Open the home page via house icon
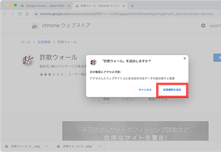221x152 pixels. pos(27,14)
